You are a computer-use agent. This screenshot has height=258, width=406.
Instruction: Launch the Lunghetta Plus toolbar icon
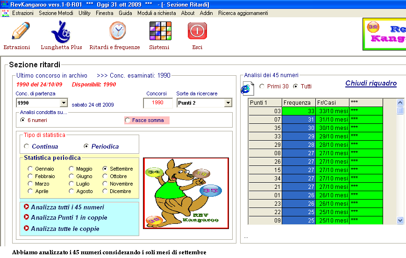click(x=61, y=32)
